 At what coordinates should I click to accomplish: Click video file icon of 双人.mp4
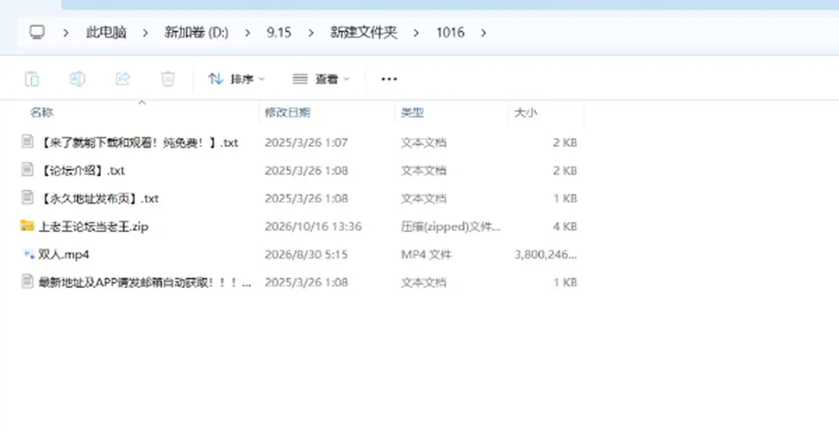point(28,254)
